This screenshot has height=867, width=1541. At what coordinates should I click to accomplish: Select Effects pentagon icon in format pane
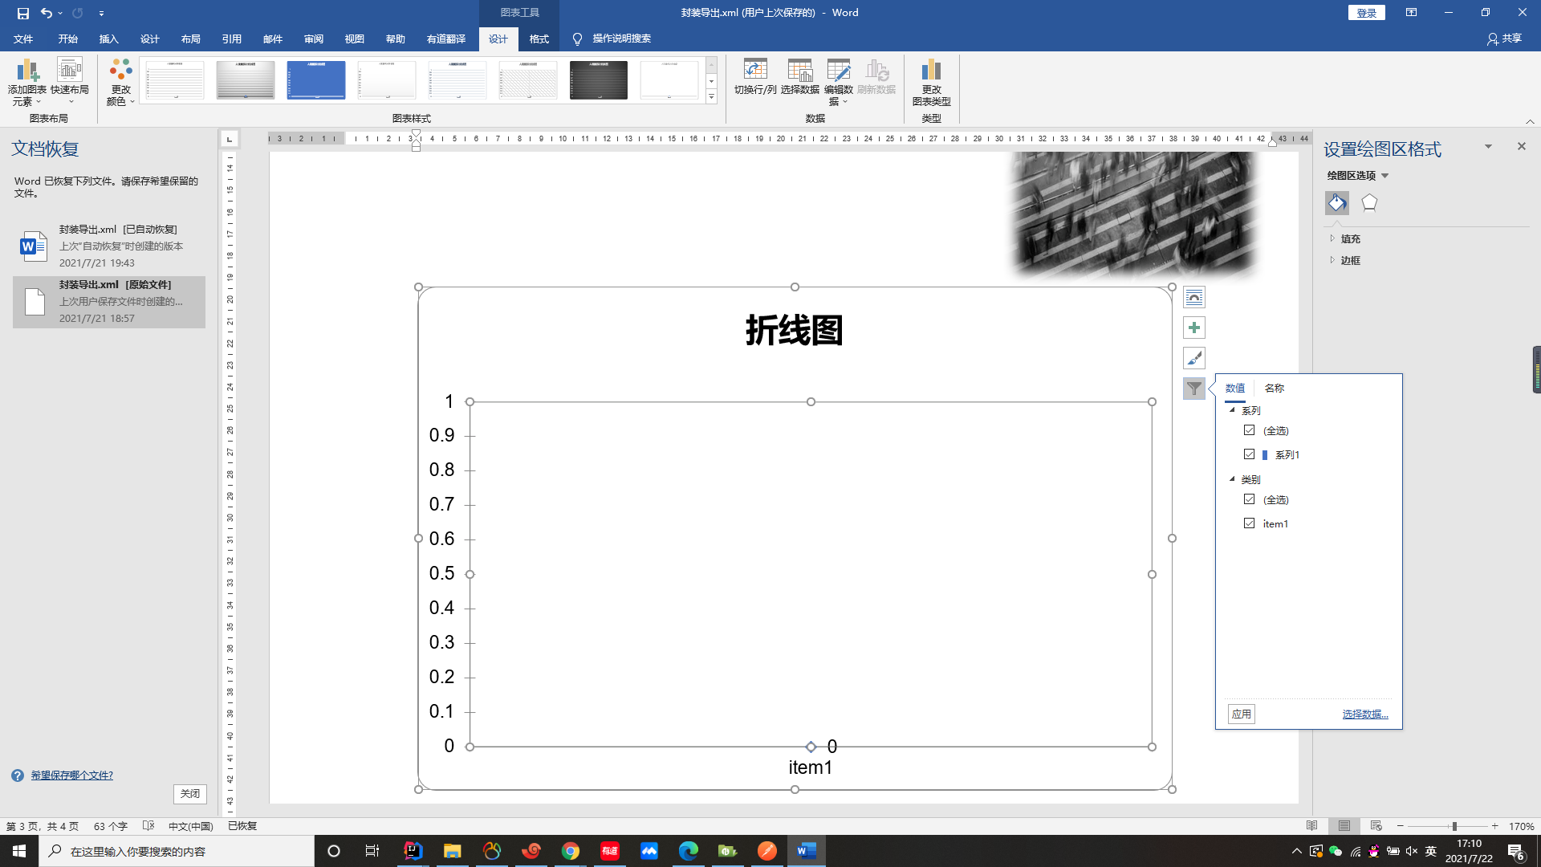click(x=1369, y=203)
